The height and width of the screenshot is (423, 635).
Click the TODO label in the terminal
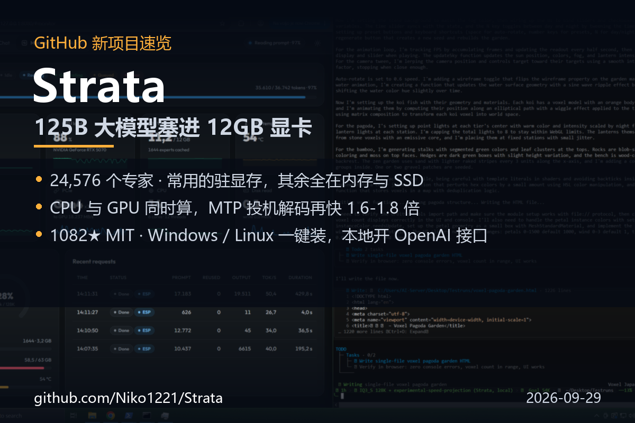coord(342,349)
